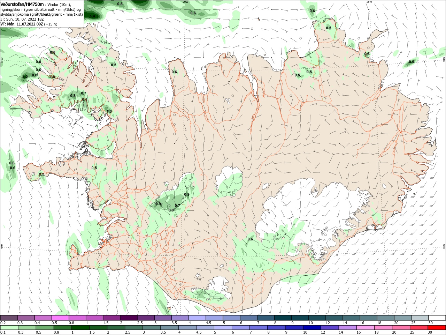Click the 'Vindur (10m)' text in the header

click(x=59, y=4)
